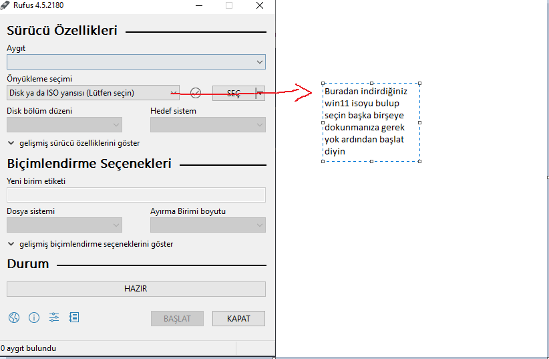Open the Disk bölüm düzeni dropdown

click(64, 125)
